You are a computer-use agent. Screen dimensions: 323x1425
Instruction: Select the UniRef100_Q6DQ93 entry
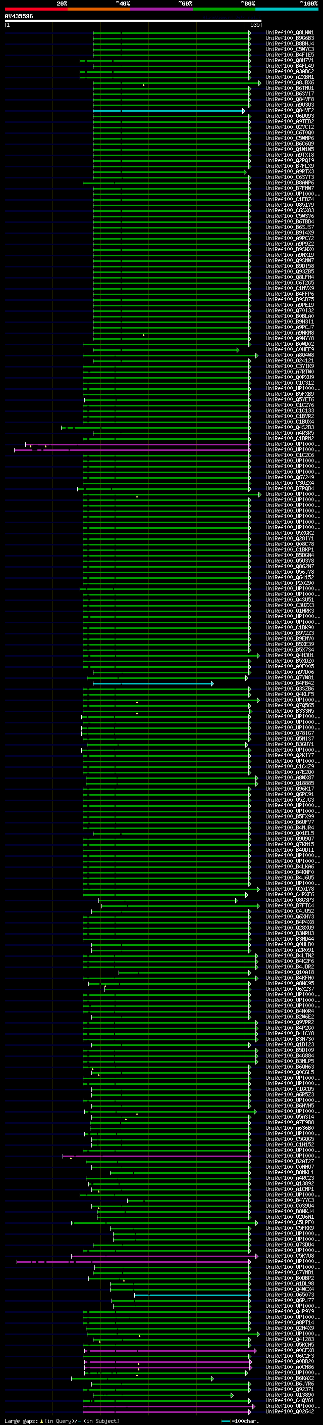pyautogui.click(x=290, y=116)
